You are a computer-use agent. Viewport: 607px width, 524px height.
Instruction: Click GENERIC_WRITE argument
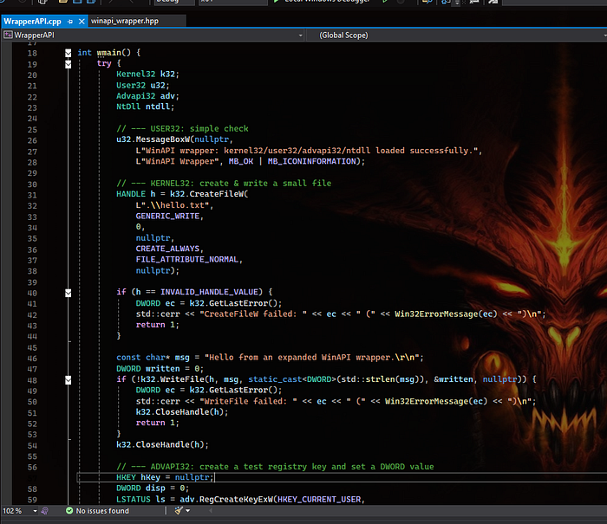tap(167, 216)
